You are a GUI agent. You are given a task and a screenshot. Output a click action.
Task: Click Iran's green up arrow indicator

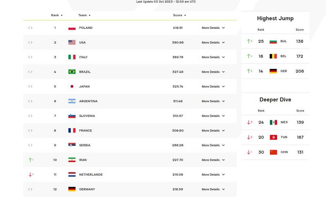(30, 160)
